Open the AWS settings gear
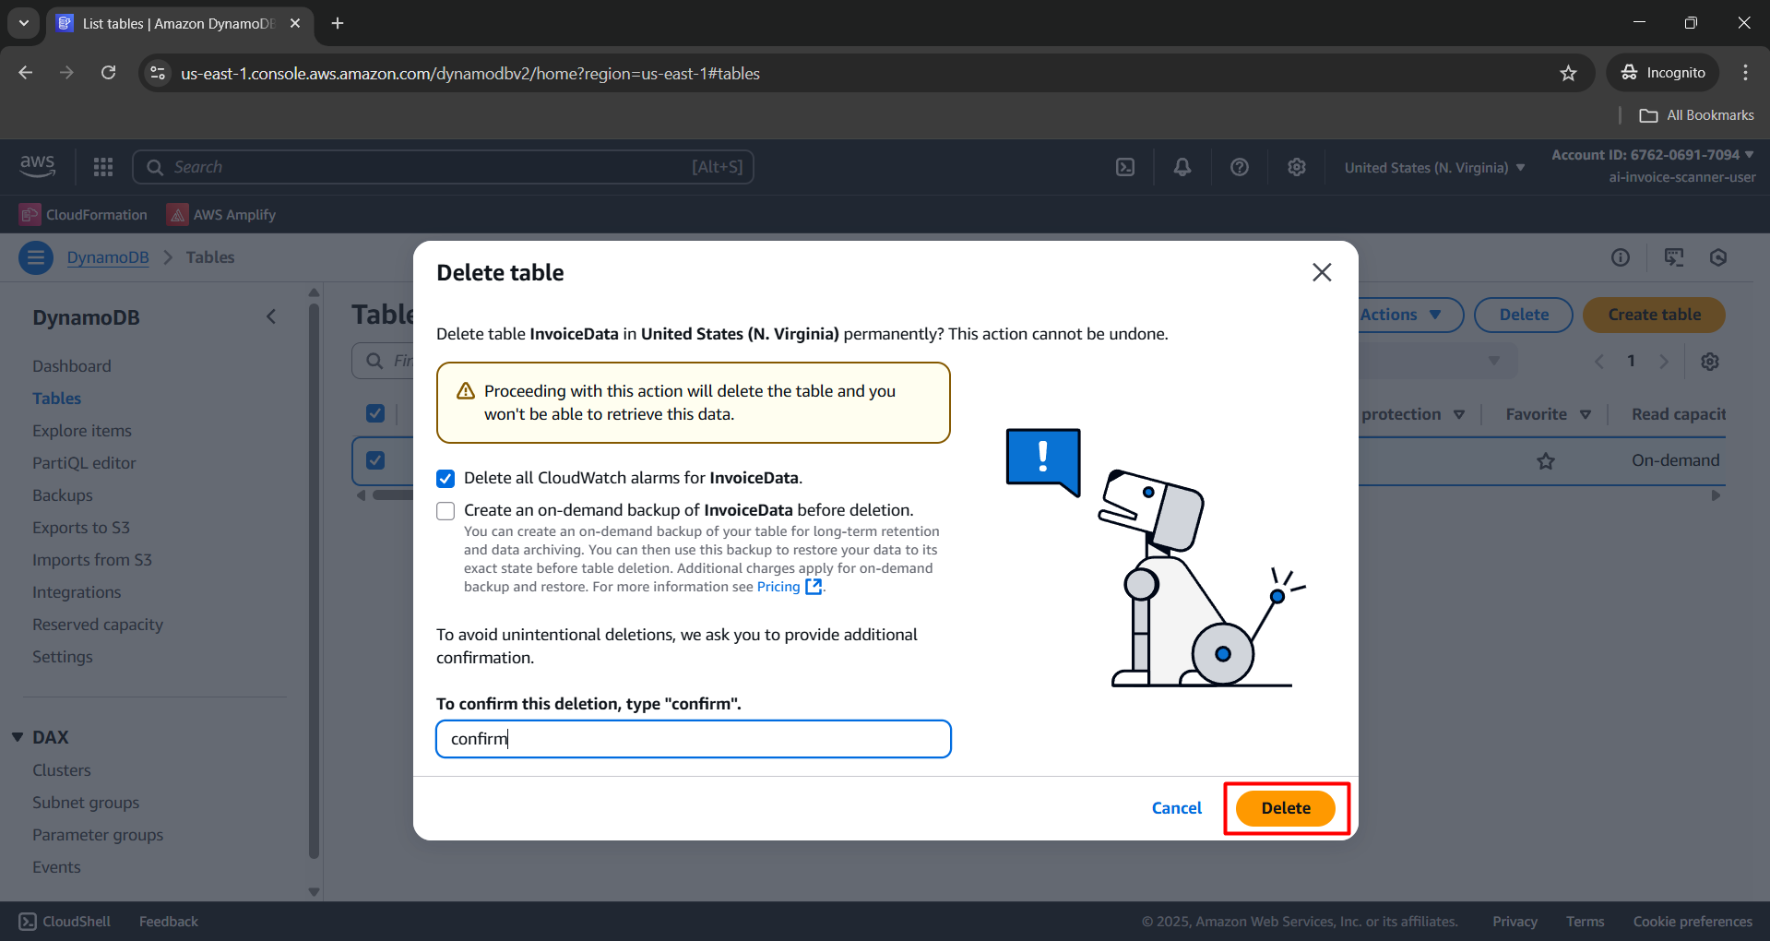Screen dimensions: 1770x941 coord(1296,167)
